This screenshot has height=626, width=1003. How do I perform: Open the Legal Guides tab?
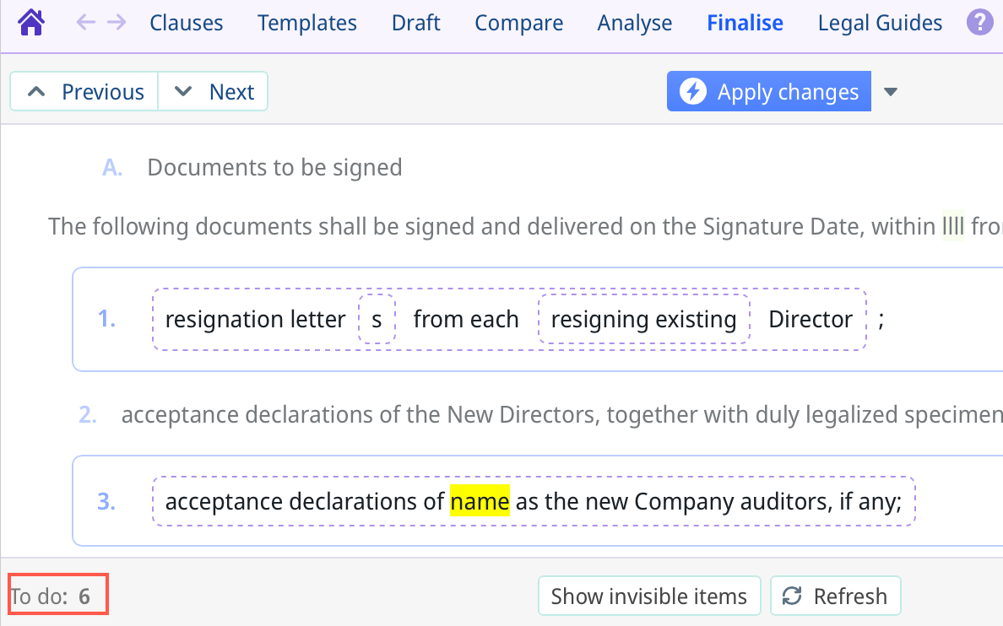pyautogui.click(x=880, y=23)
